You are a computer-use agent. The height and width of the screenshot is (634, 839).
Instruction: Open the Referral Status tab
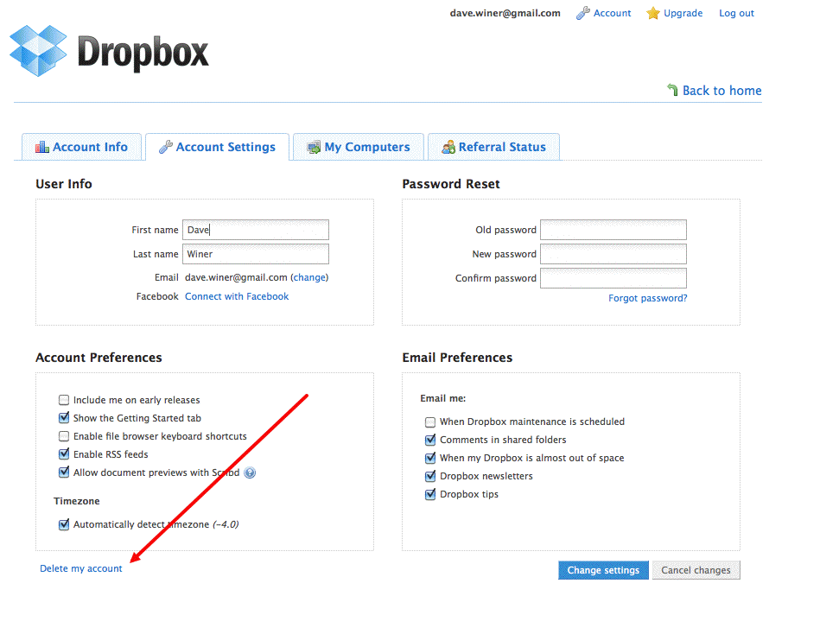click(x=494, y=147)
